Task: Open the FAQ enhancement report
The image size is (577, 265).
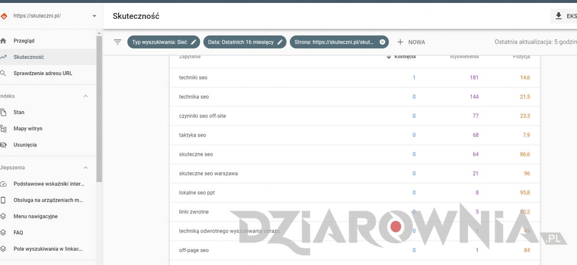Action: [x=18, y=232]
